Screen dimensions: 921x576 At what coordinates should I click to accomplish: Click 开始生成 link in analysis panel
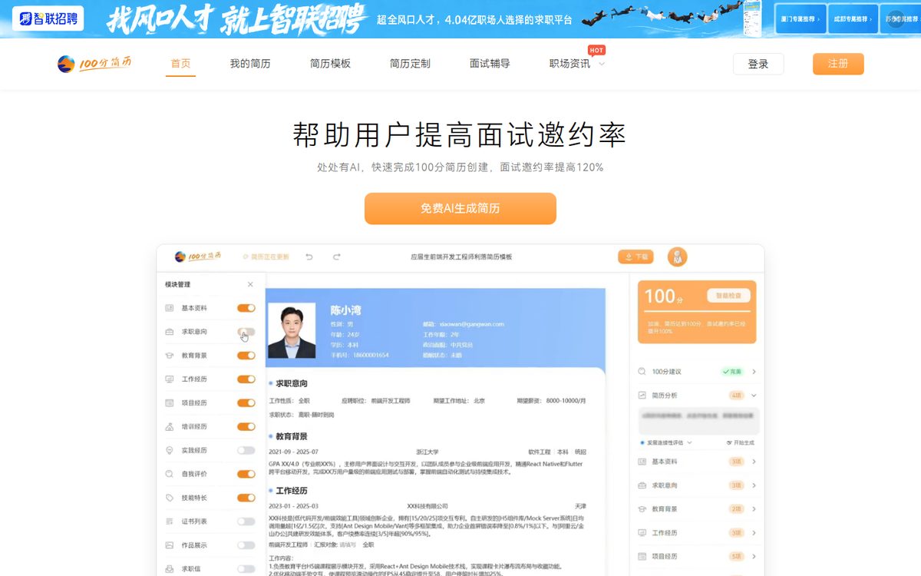tap(740, 443)
